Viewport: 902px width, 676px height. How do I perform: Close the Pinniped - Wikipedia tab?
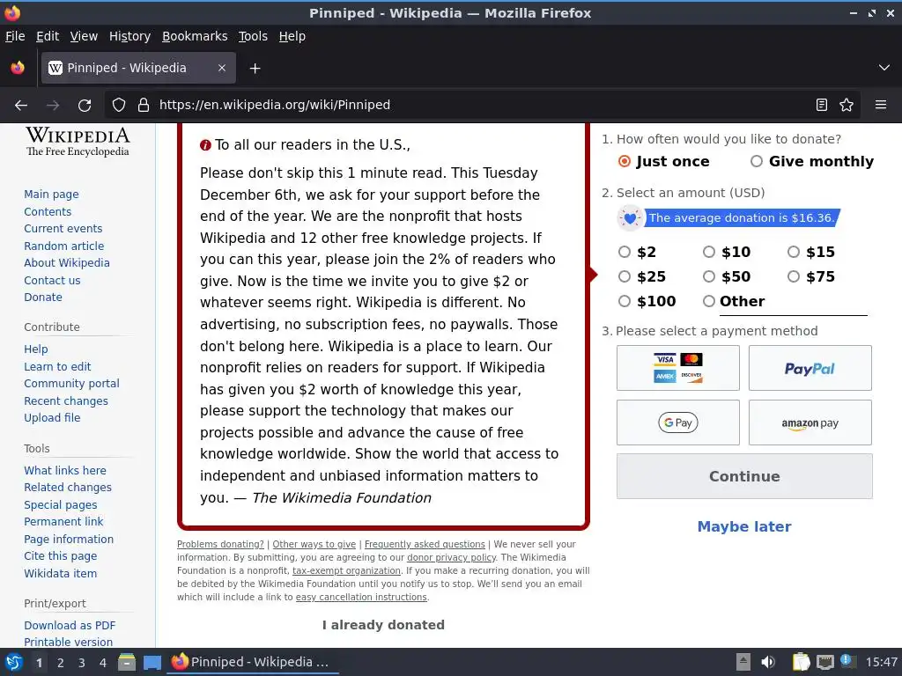(x=221, y=68)
